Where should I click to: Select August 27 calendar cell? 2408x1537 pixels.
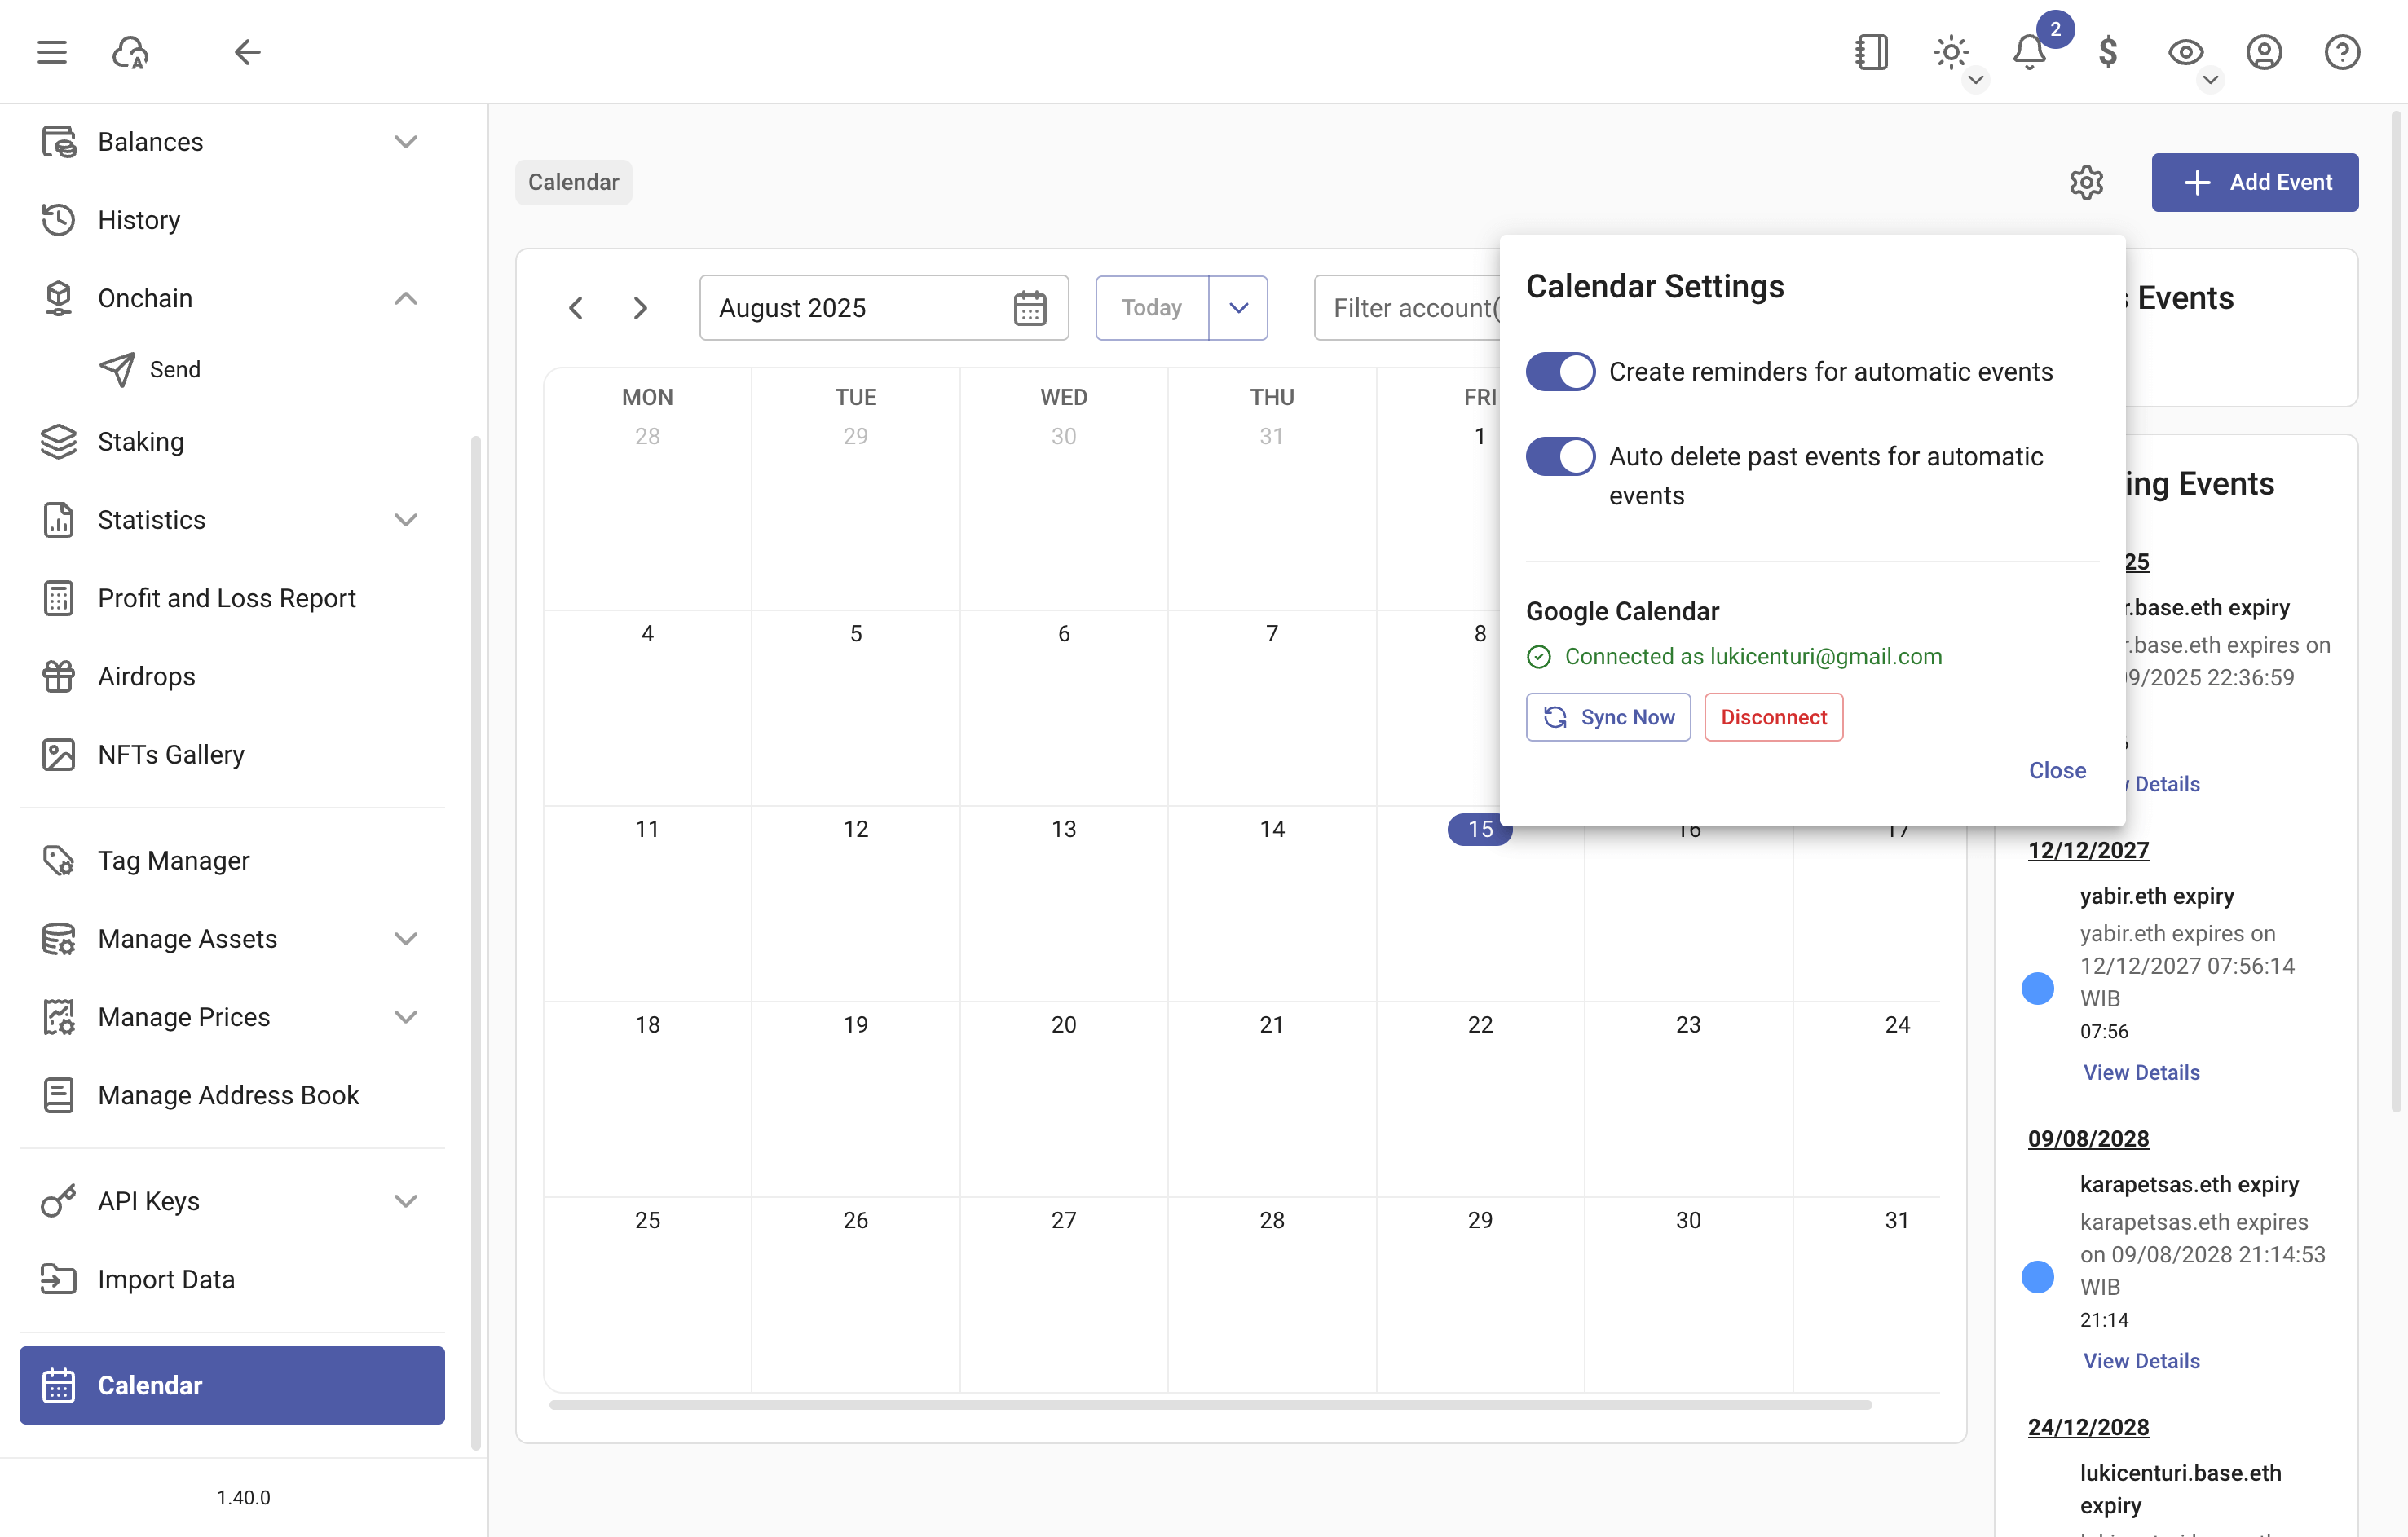(1063, 1294)
